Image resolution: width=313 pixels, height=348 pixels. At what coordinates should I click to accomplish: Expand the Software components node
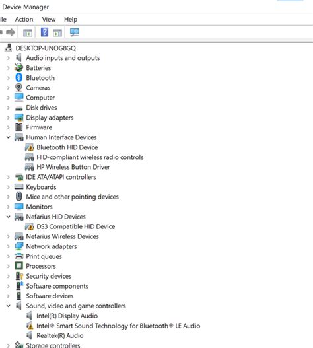point(8,286)
